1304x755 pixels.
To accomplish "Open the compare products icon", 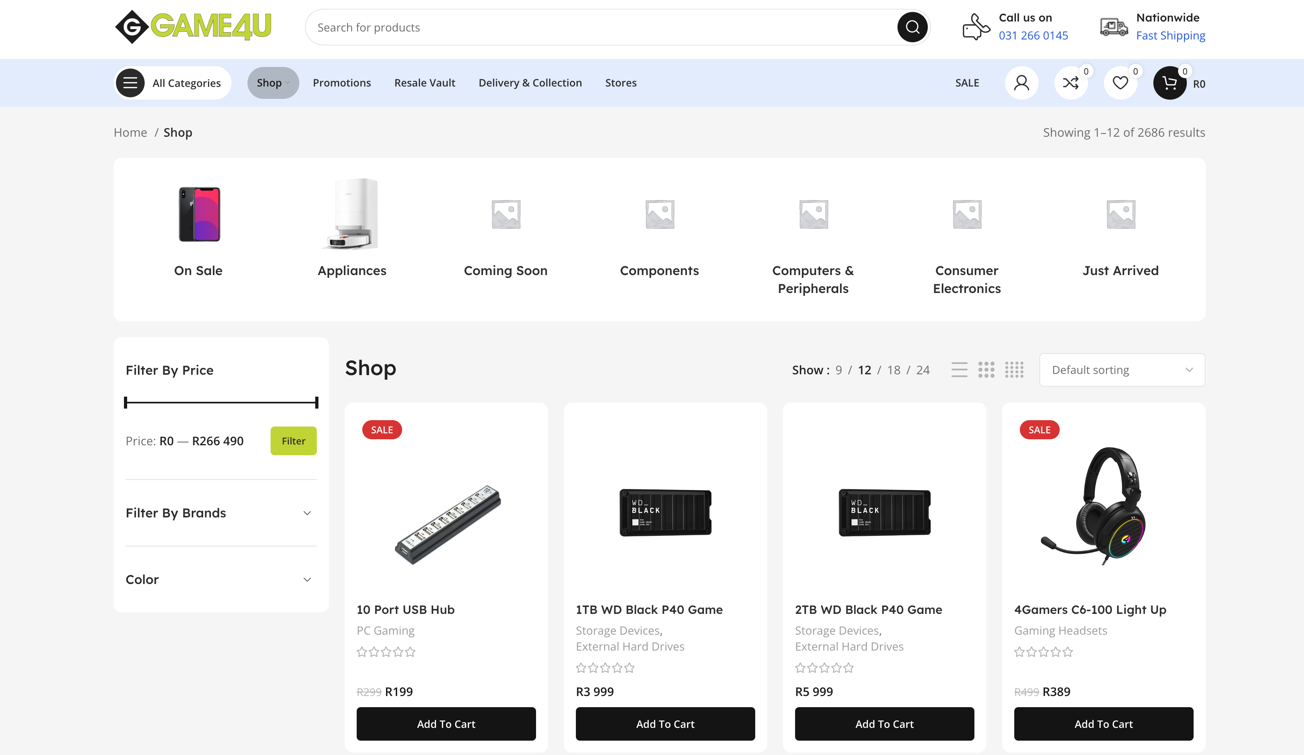I will (x=1070, y=83).
